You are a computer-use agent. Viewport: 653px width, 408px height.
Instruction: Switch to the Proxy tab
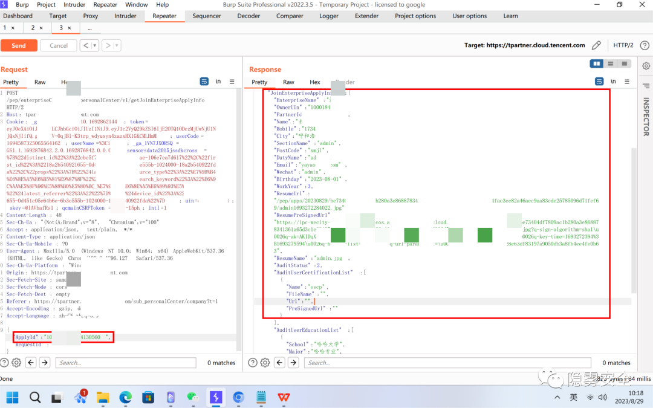[x=90, y=16]
